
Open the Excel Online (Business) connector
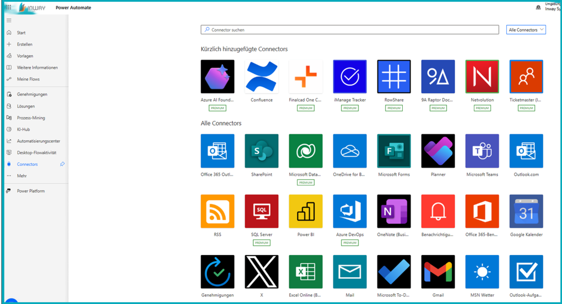306,272
